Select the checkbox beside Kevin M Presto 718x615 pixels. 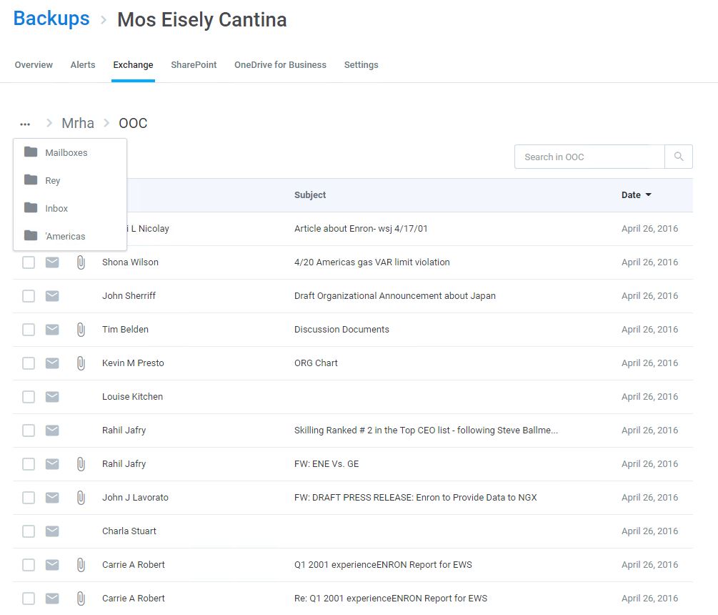coord(29,363)
